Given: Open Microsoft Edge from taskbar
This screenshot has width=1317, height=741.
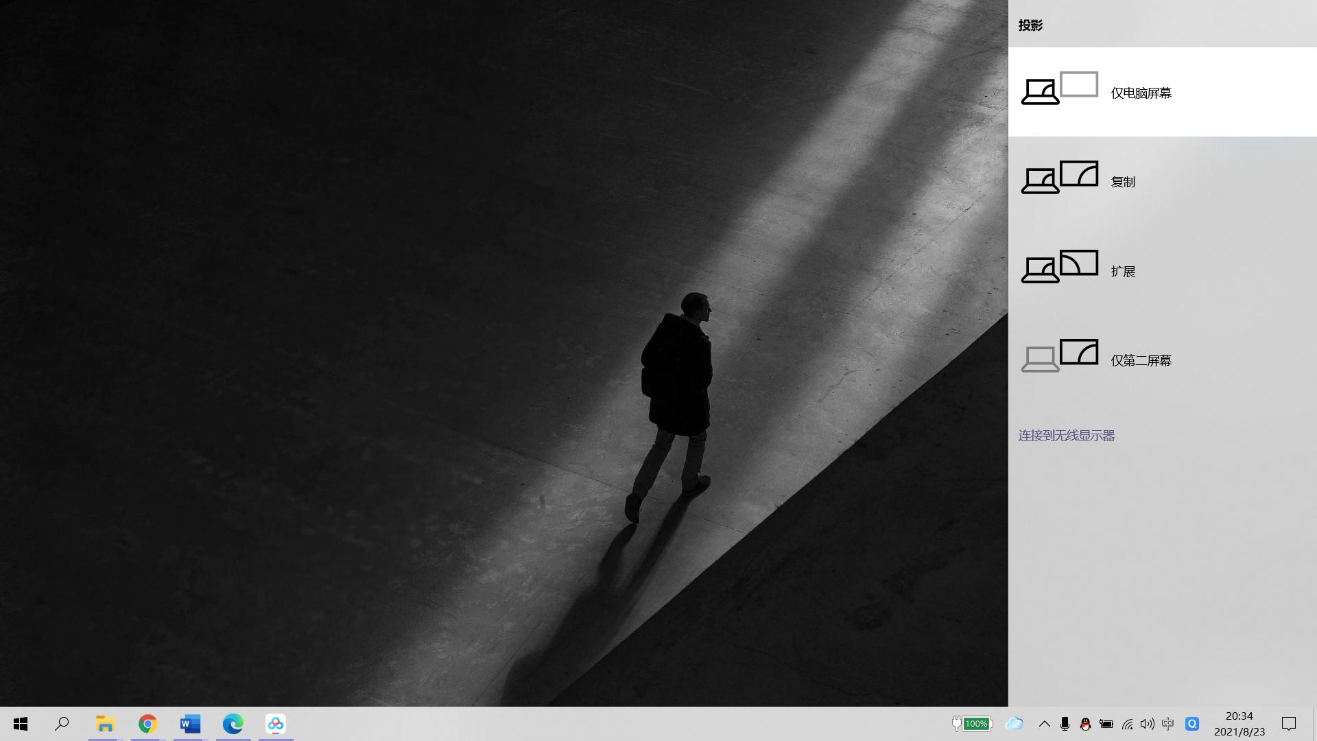Looking at the screenshot, I should [233, 724].
